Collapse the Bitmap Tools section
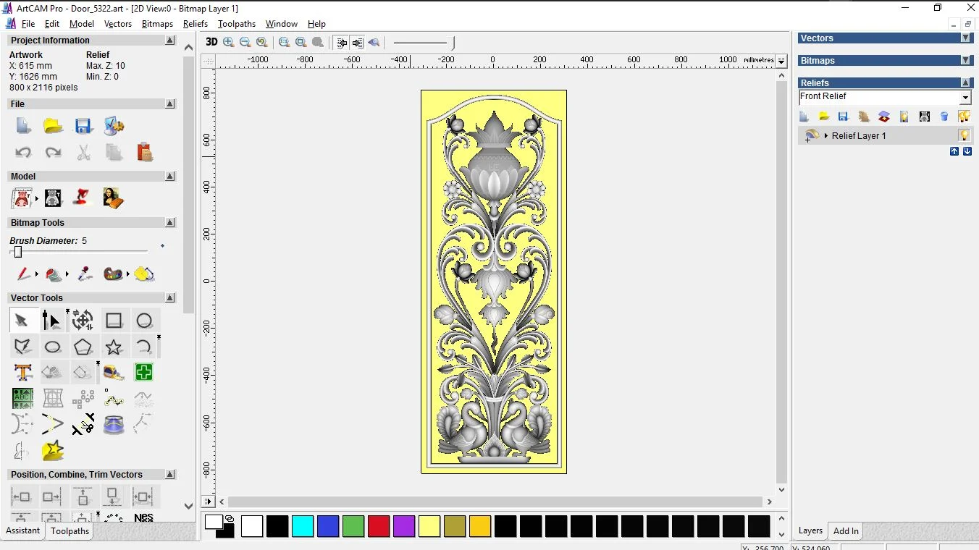 [170, 223]
